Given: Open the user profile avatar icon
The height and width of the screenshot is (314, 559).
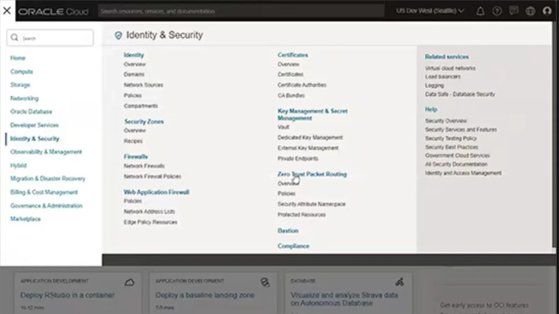Looking at the screenshot, I should coord(547,12).
